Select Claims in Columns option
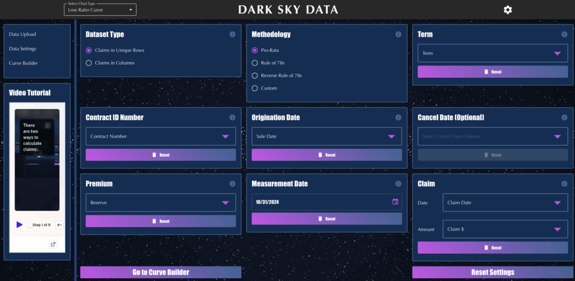Viewport: 575px width, 281px height. [x=88, y=63]
